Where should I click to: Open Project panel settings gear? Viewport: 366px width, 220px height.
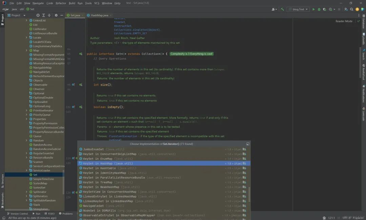point(56,15)
